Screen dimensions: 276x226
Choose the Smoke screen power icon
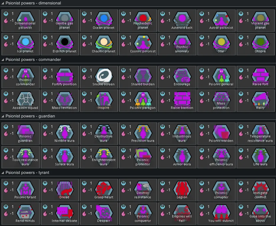click(104, 75)
